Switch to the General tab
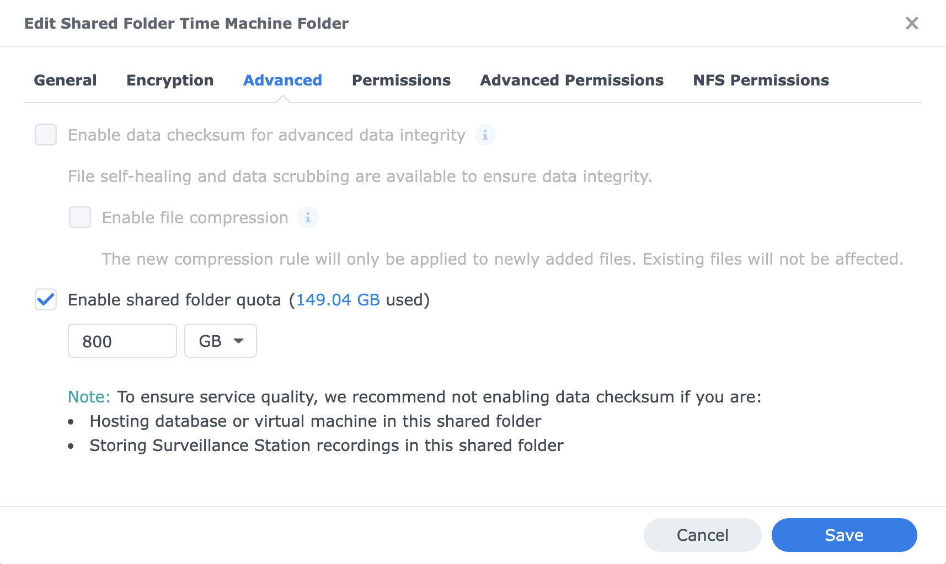This screenshot has height=564, width=946. pyautogui.click(x=66, y=80)
